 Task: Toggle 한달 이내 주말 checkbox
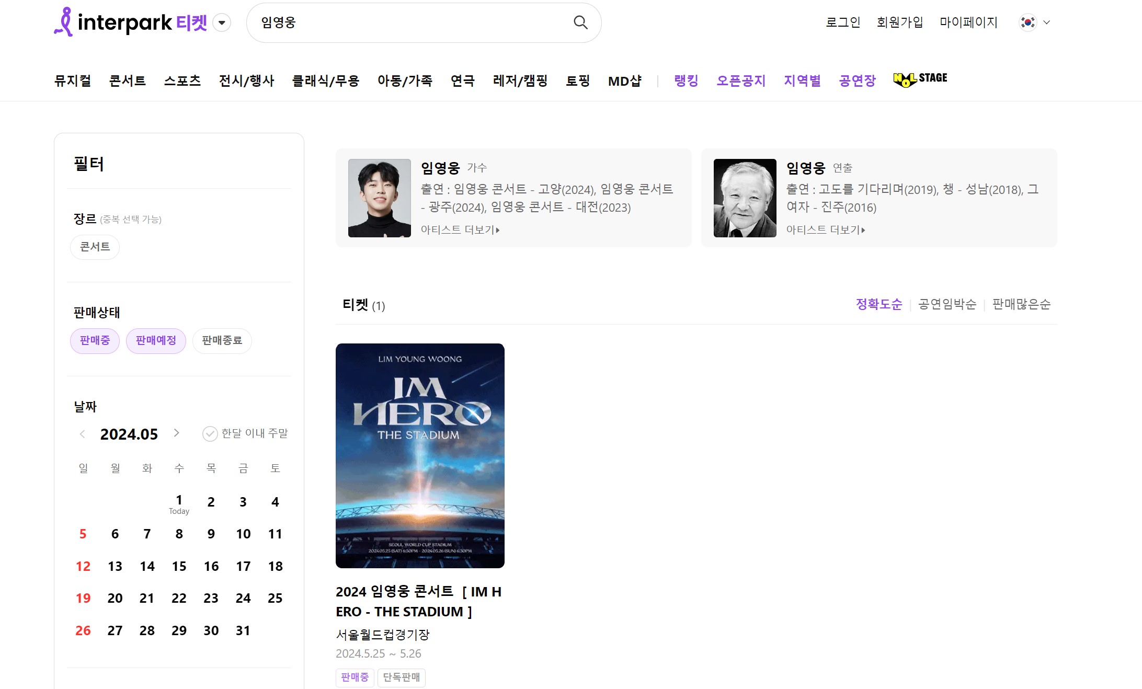210,434
